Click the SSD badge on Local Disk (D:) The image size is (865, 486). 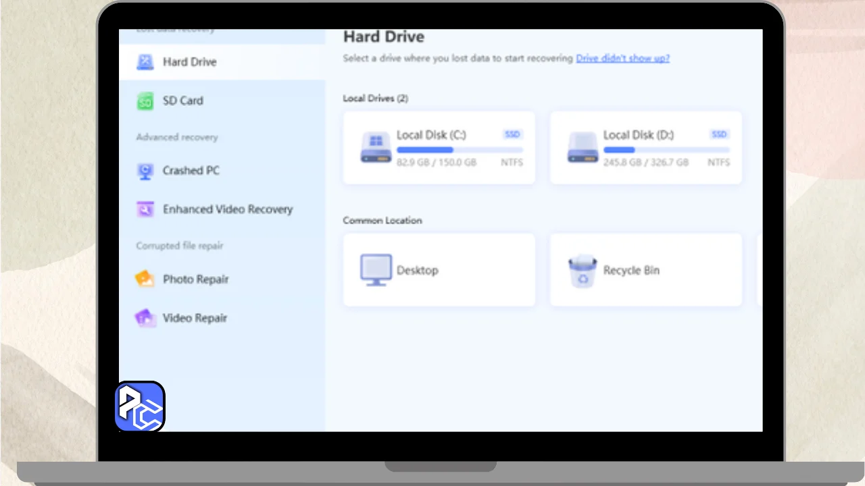[x=719, y=134]
